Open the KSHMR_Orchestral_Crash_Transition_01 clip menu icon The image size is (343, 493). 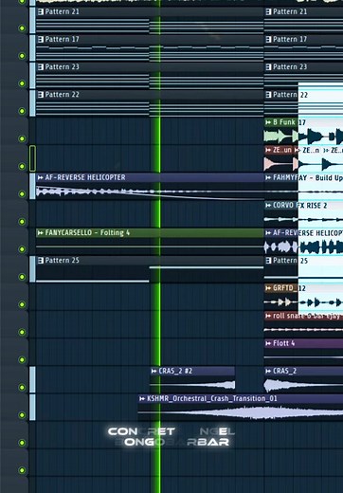point(142,398)
